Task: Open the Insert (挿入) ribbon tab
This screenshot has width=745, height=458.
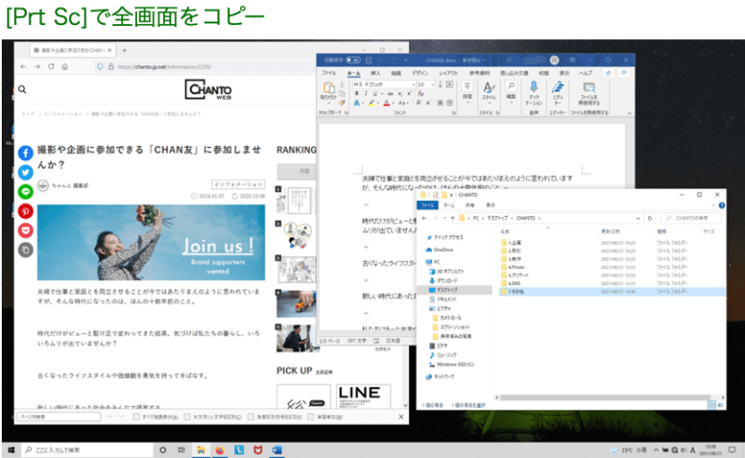Action: coord(376,73)
